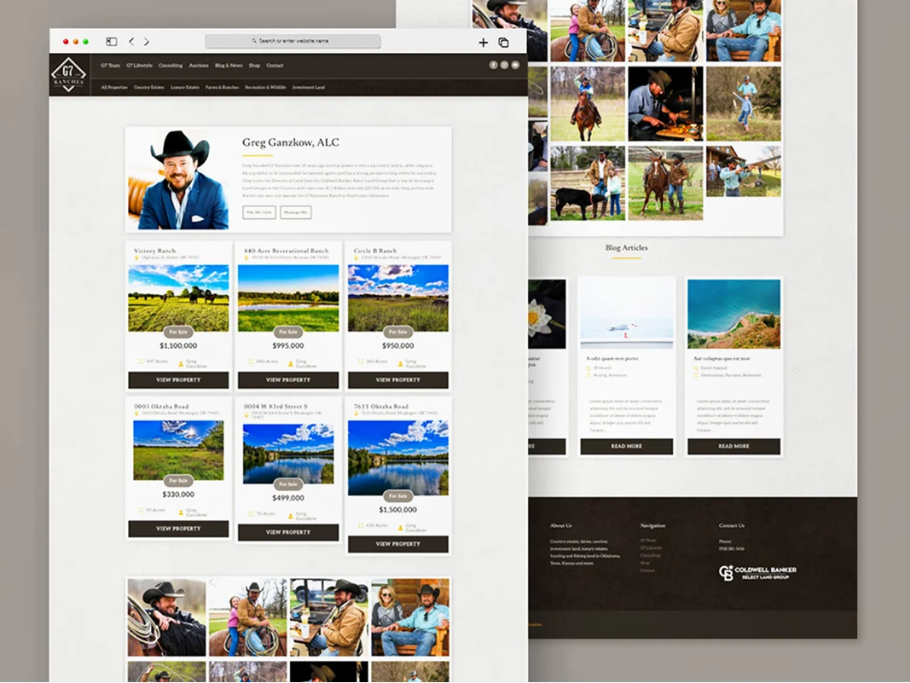Show the tab overview icon

tap(504, 43)
